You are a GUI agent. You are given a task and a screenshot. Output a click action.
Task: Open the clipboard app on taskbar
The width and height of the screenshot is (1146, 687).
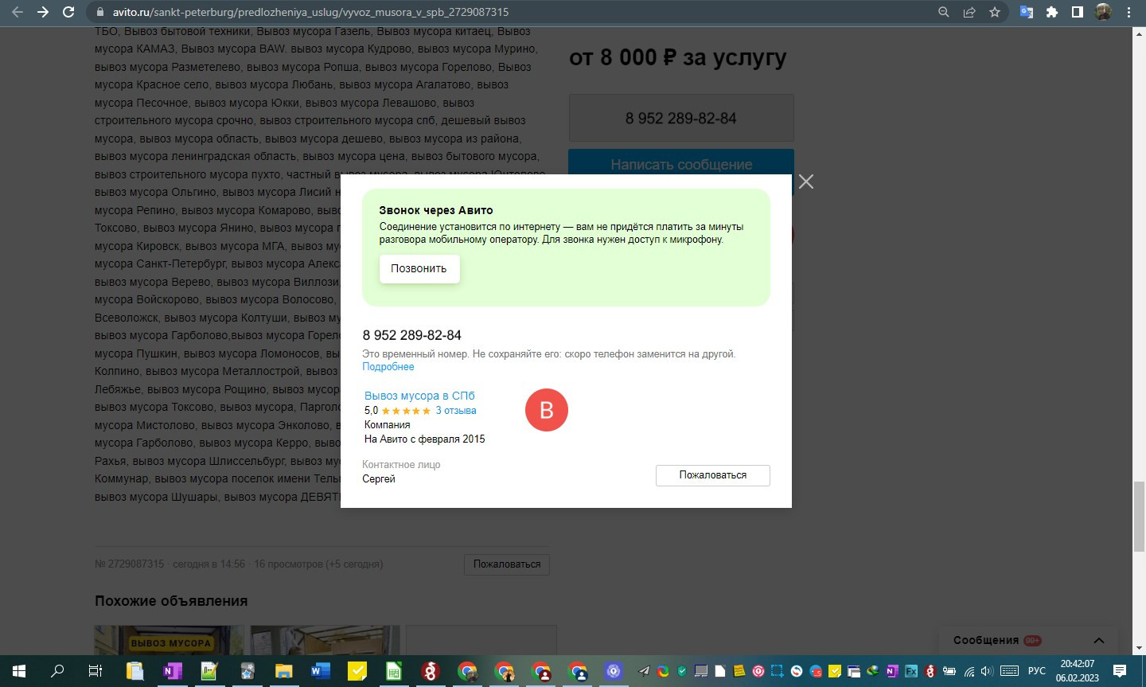click(x=134, y=671)
